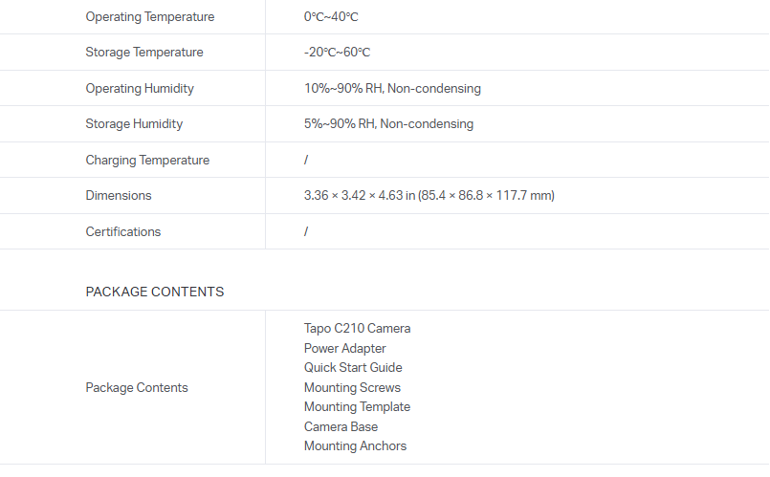Select the Certifications label
This screenshot has width=770, height=477.
point(123,232)
